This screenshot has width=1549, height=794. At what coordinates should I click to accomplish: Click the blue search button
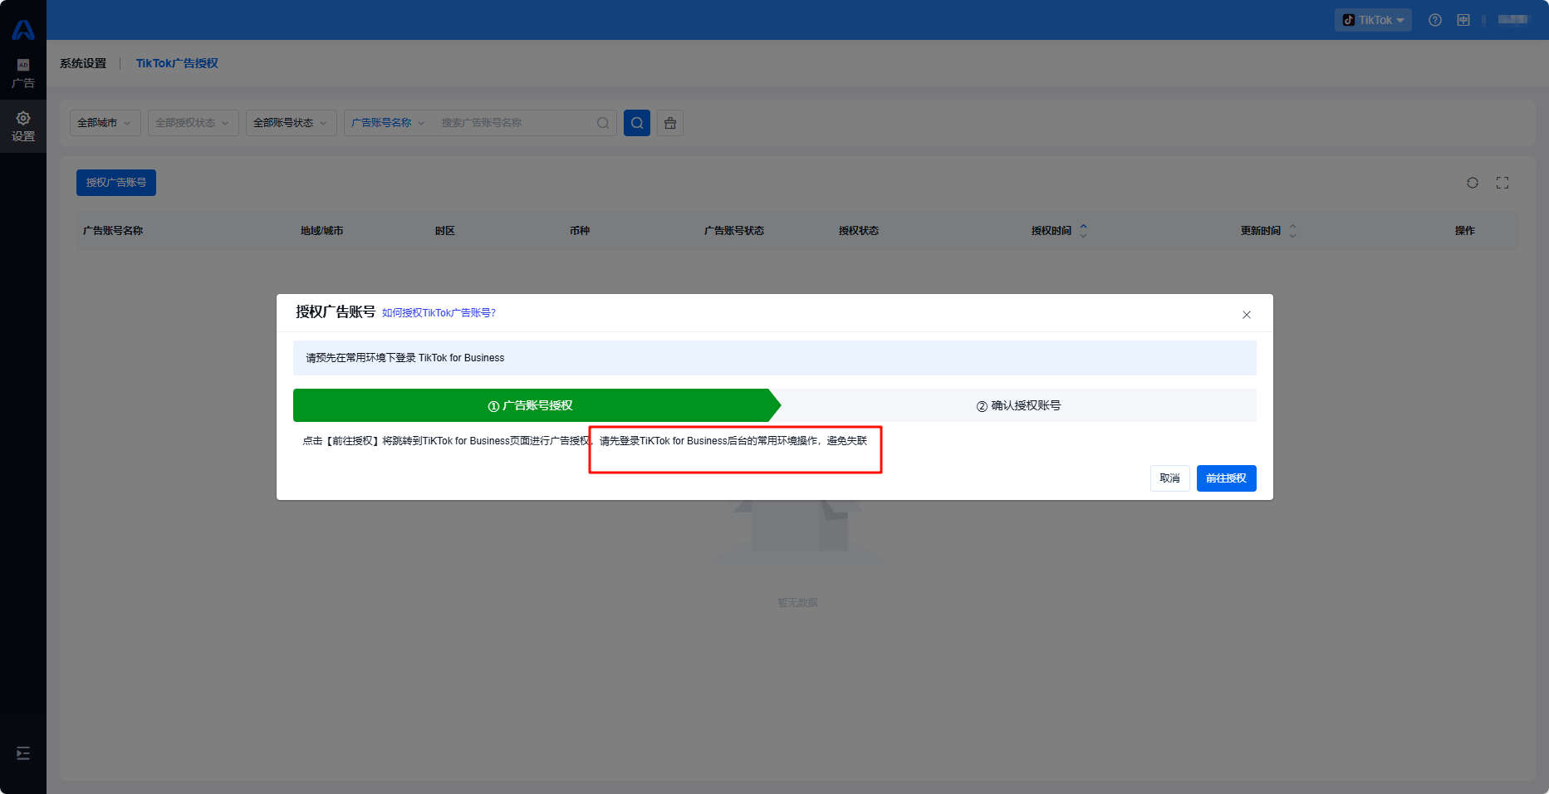(x=637, y=123)
